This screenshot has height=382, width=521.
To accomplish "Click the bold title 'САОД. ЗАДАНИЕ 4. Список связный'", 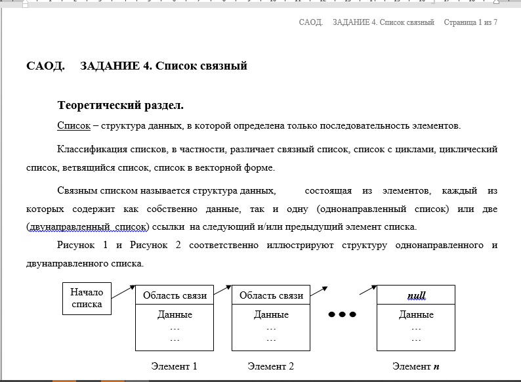I will point(136,66).
